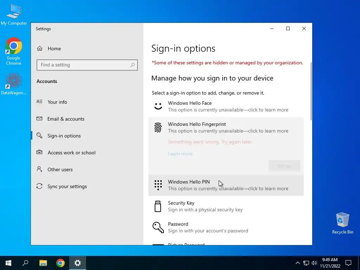Click 'Something went wrong. Try again later.' text

click(x=210, y=142)
